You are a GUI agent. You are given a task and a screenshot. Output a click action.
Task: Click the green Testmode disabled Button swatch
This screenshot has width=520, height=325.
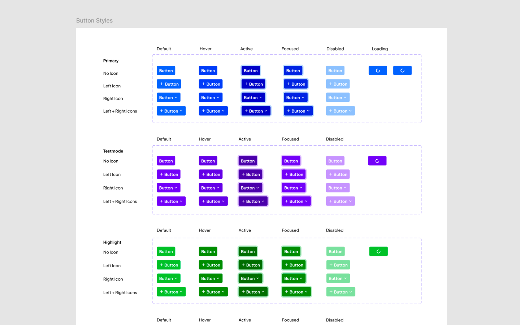[x=335, y=161]
